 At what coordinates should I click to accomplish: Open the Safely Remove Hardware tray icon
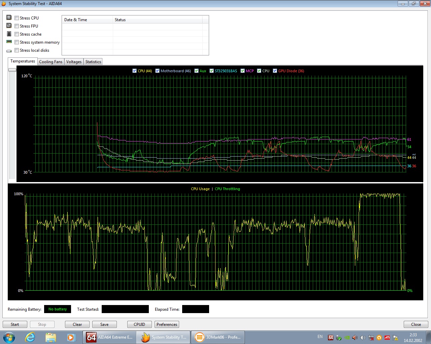[339, 338]
